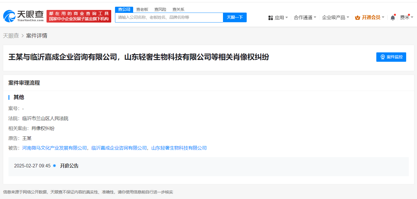The image size is (417, 199).
Task: Click the 其他 subsection heading
Action: point(19,97)
